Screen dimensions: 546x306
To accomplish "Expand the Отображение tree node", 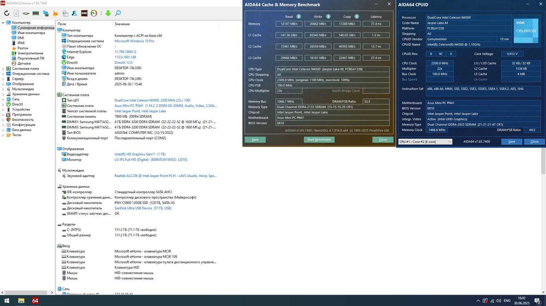I will [3, 84].
